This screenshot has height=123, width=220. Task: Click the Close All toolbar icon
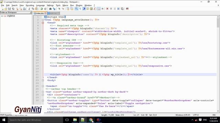[x=21, y=9]
